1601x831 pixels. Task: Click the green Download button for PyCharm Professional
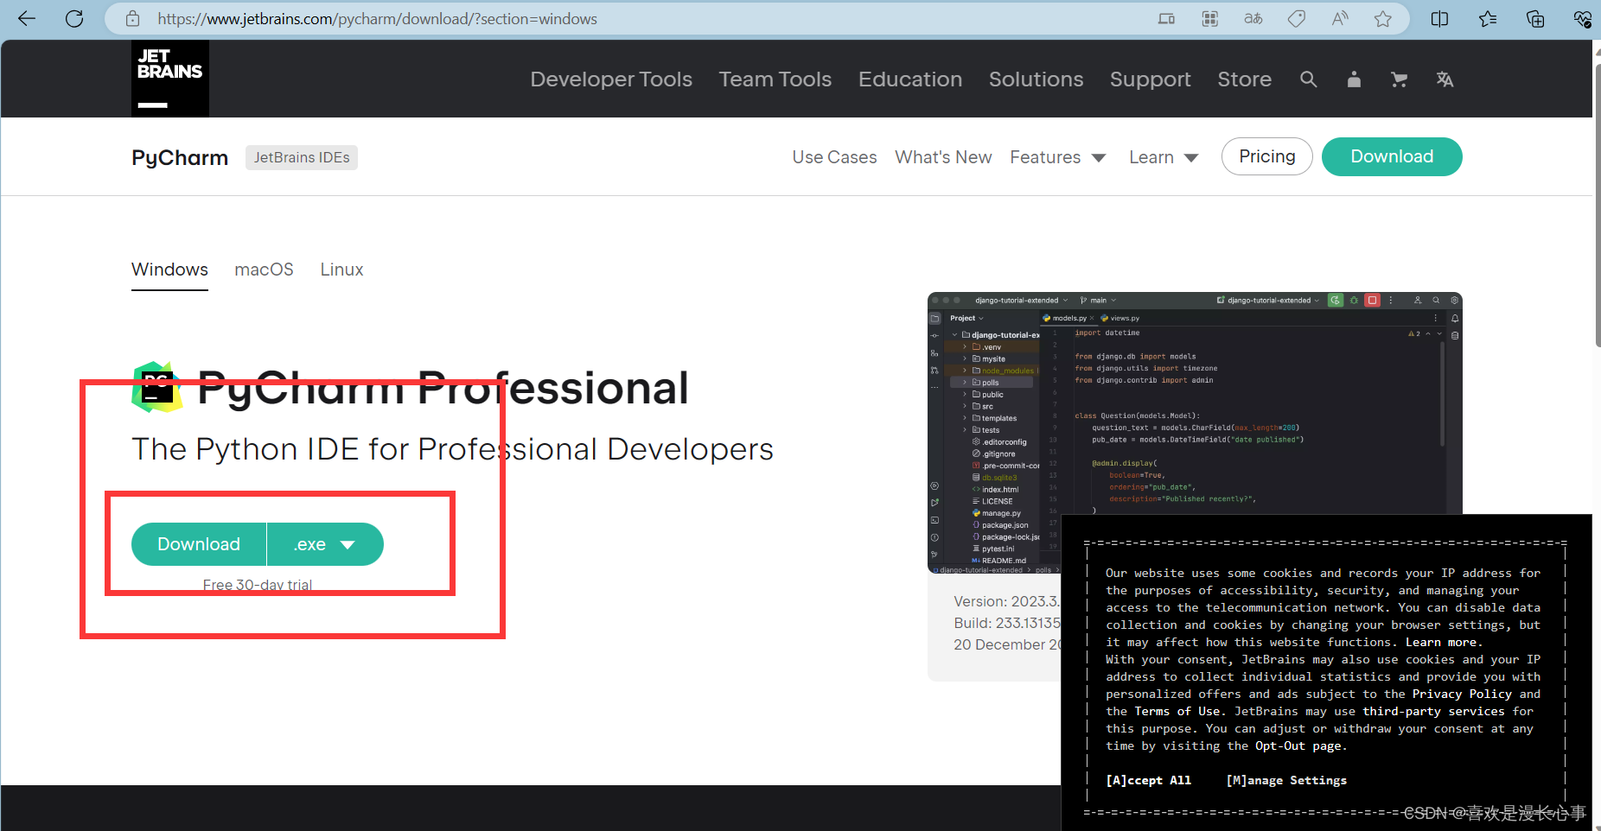click(199, 544)
